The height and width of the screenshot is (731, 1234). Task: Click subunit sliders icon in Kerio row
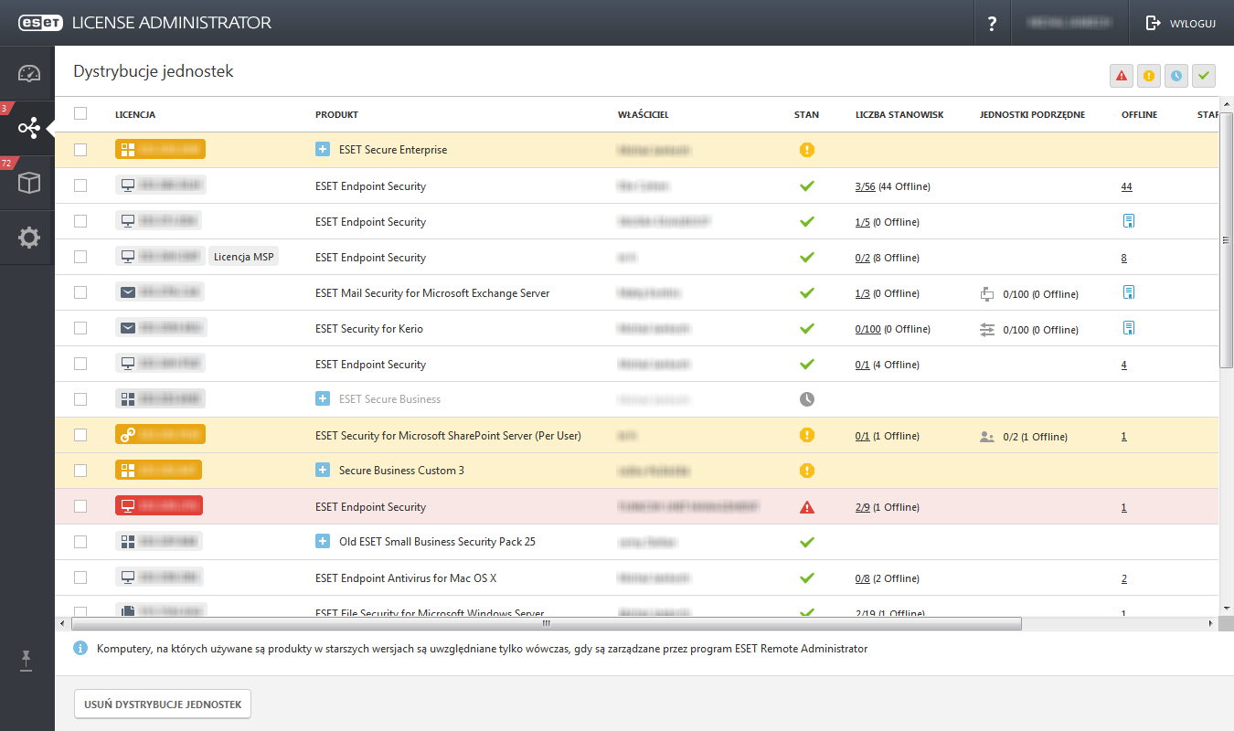[x=986, y=330]
